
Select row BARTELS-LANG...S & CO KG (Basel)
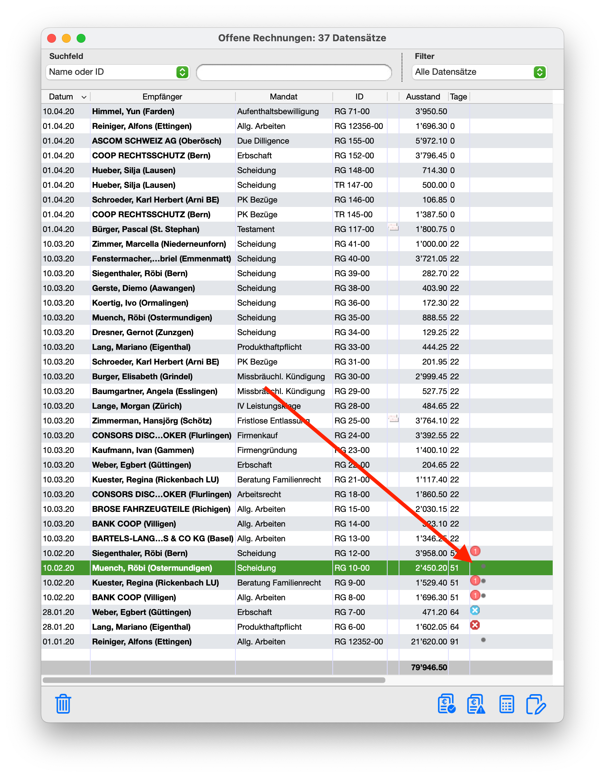click(x=297, y=538)
